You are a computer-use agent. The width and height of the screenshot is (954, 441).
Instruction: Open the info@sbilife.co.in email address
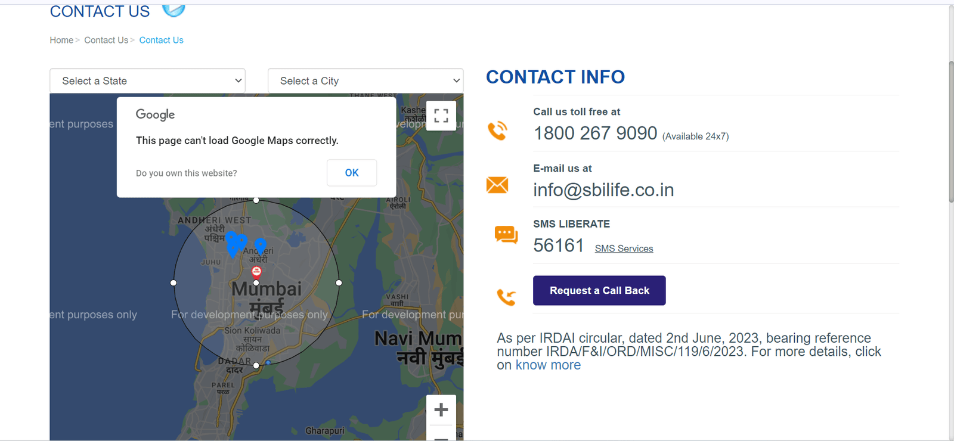pos(603,190)
